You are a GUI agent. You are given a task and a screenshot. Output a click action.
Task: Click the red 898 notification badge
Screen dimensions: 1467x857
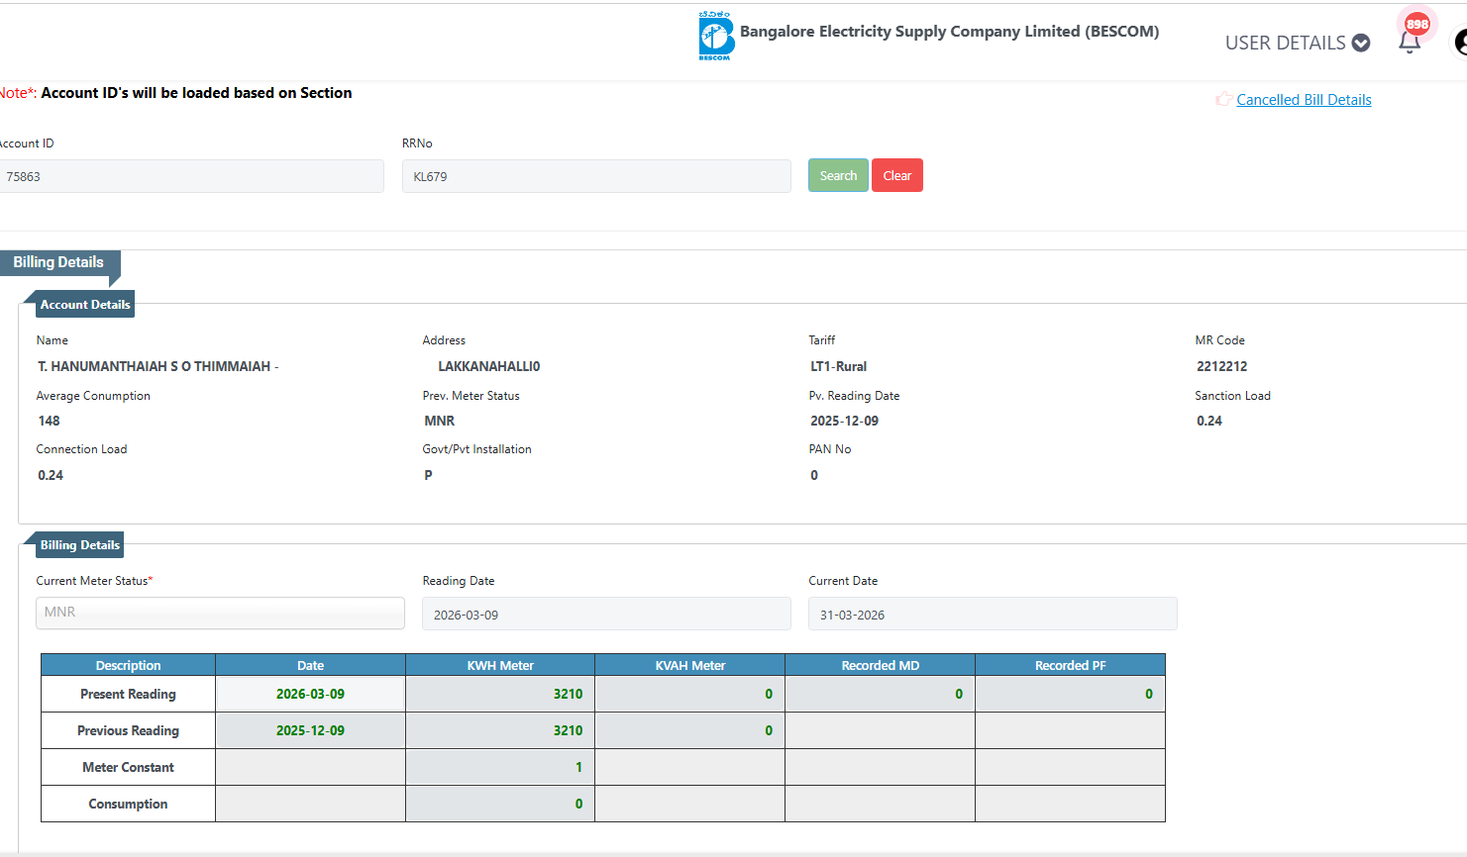coord(1417,24)
